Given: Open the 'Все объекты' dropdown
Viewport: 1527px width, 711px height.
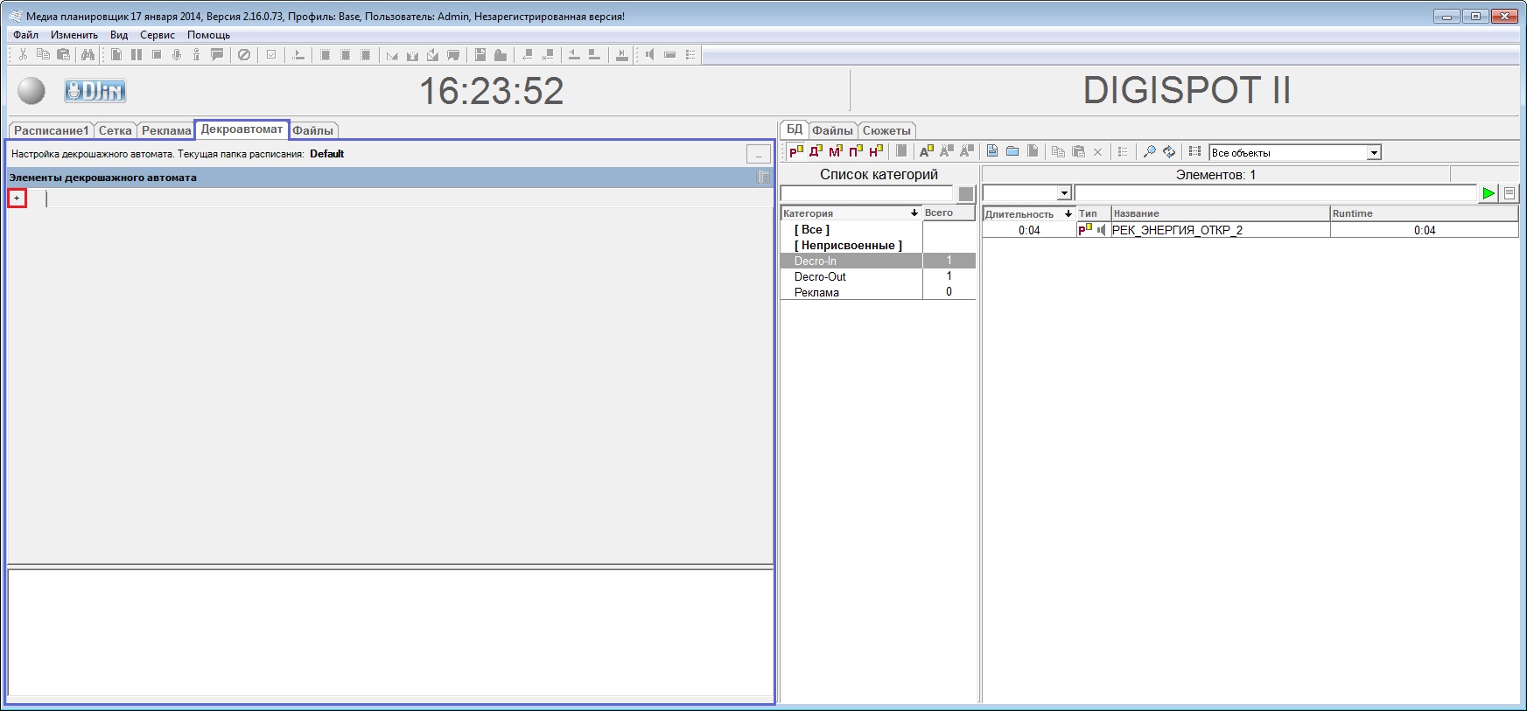Looking at the screenshot, I should (1374, 152).
